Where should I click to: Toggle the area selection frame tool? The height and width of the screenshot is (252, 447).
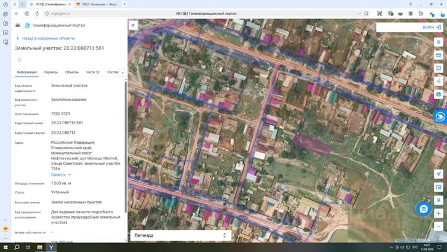(439, 68)
